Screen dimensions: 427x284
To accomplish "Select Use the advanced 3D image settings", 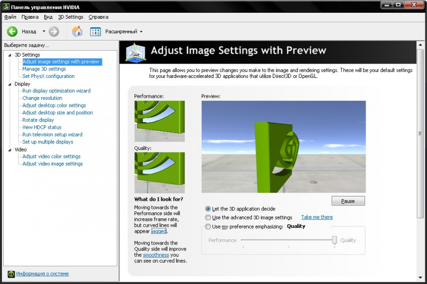I will pyautogui.click(x=208, y=218).
